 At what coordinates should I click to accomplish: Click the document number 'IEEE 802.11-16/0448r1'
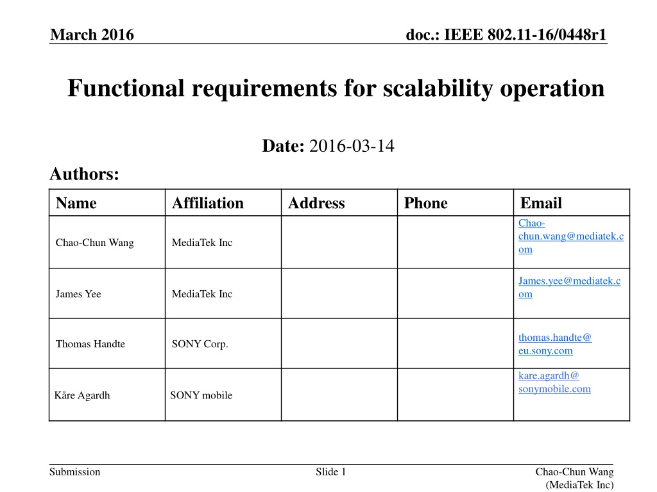[525, 35]
